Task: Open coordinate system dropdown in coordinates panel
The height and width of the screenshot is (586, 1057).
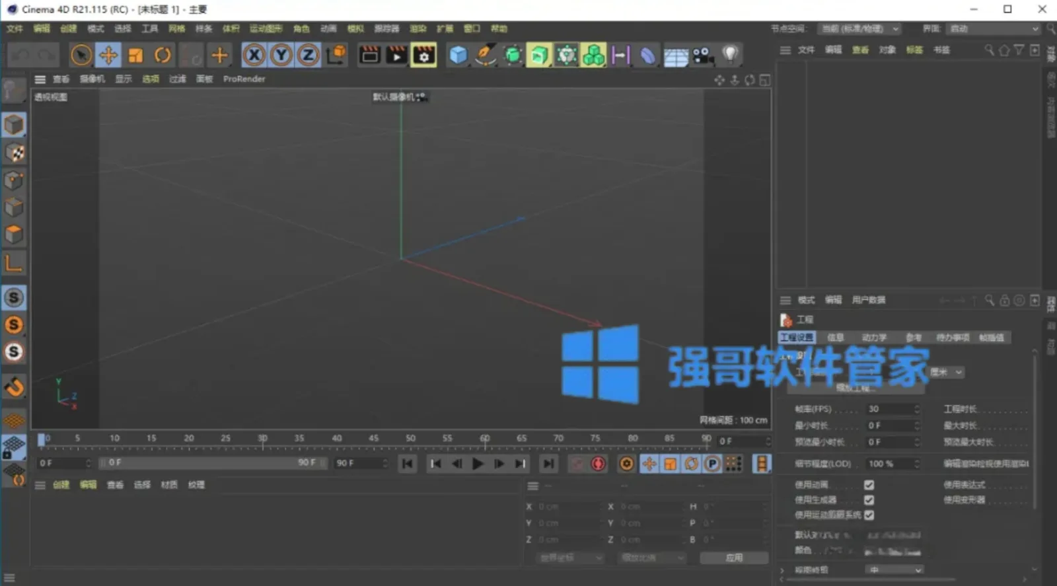Action: coord(569,558)
